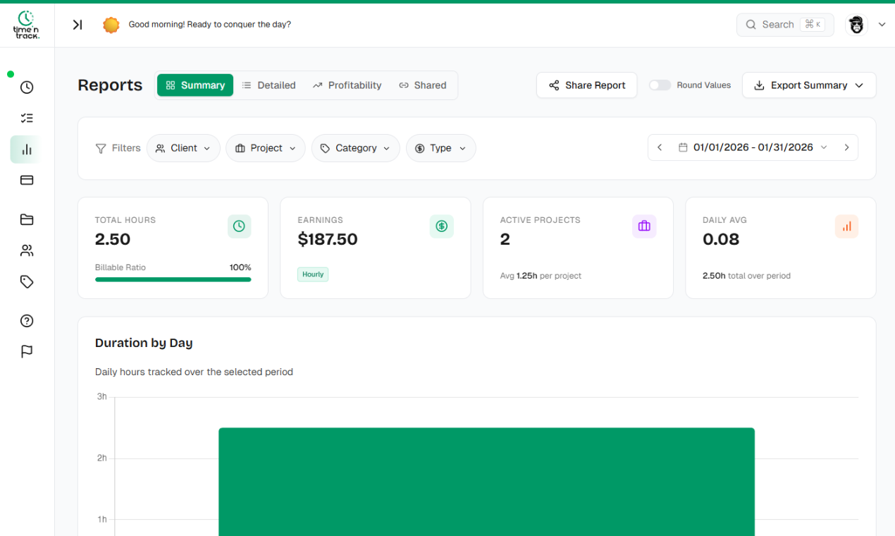Open Help via the question mark icon
This screenshot has width=895, height=536.
(x=26, y=320)
